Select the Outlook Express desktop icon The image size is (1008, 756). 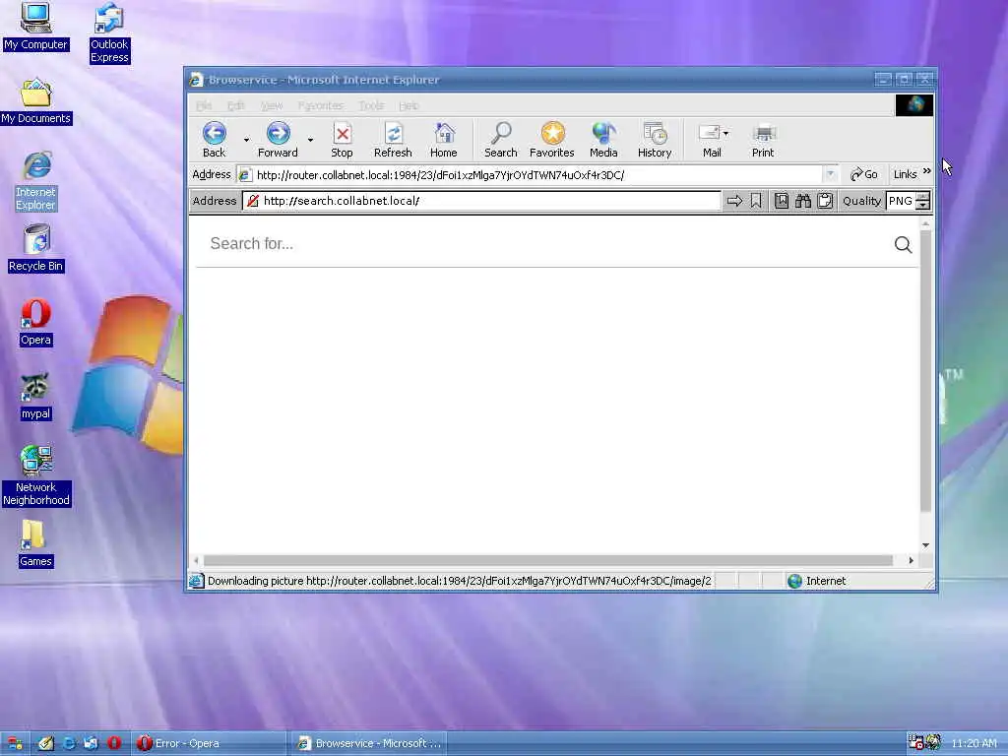[109, 32]
